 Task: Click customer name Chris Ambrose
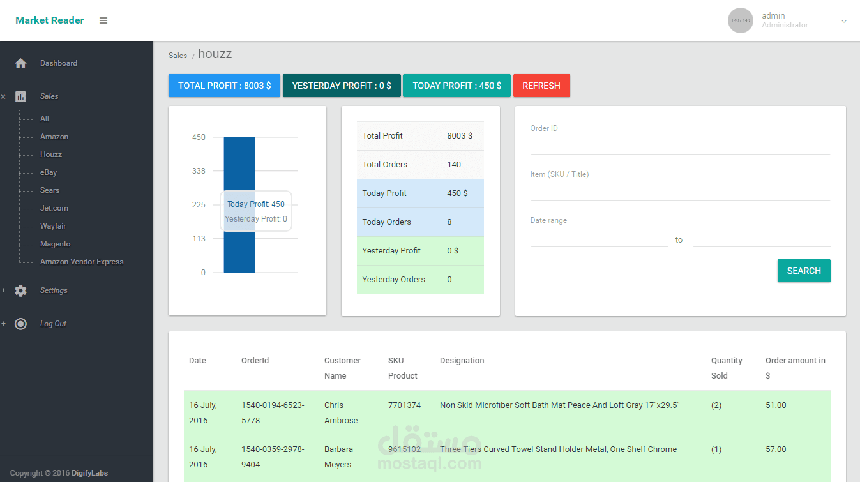(x=341, y=413)
